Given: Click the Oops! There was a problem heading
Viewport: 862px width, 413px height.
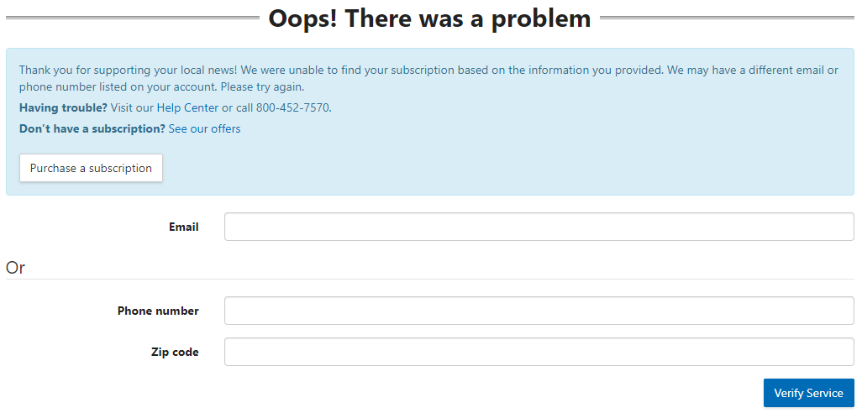Looking at the screenshot, I should click(429, 18).
